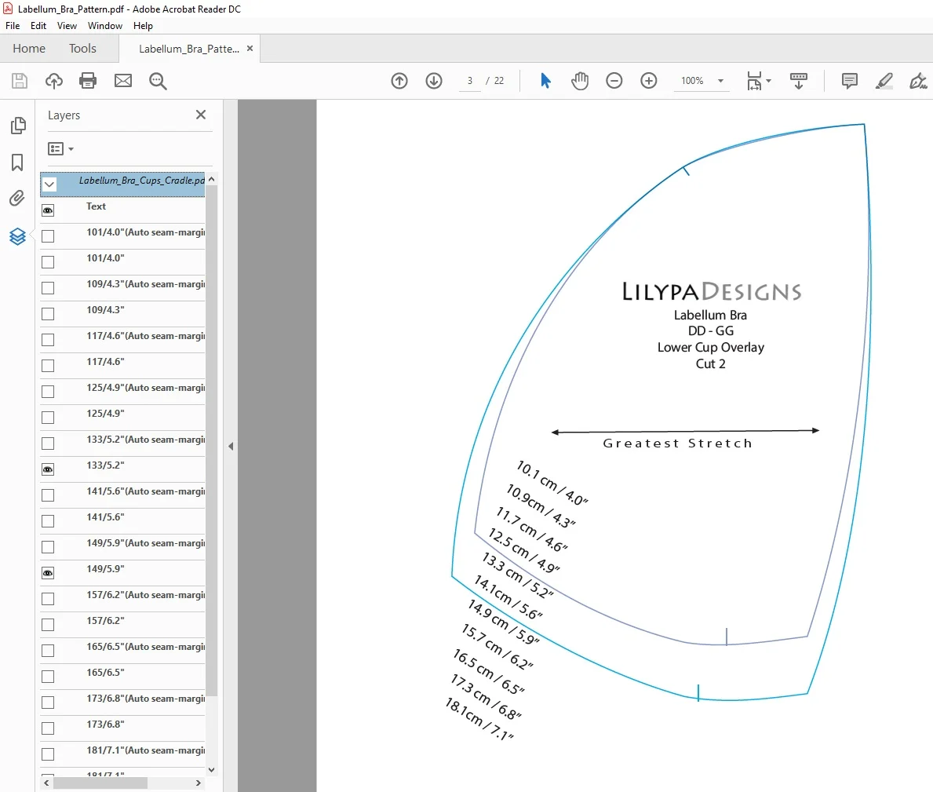The width and height of the screenshot is (933, 792).
Task: Show the 117/4.6" layer
Action: point(48,365)
